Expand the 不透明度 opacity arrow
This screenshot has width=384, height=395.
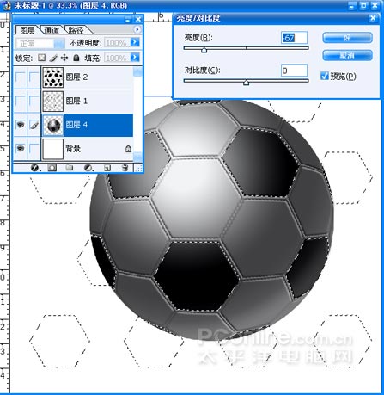click(135, 42)
